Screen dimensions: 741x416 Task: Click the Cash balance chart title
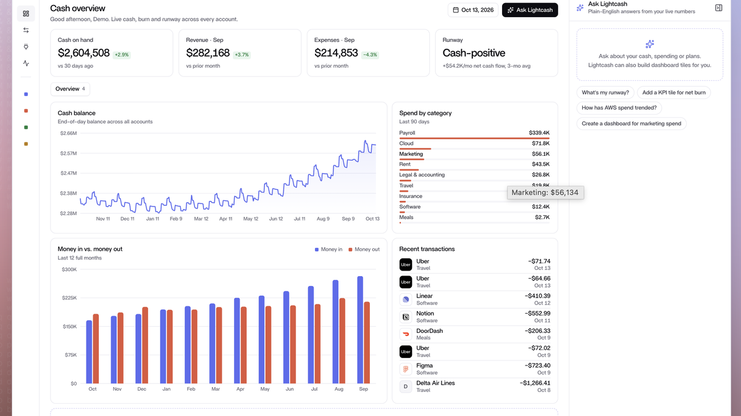[77, 113]
